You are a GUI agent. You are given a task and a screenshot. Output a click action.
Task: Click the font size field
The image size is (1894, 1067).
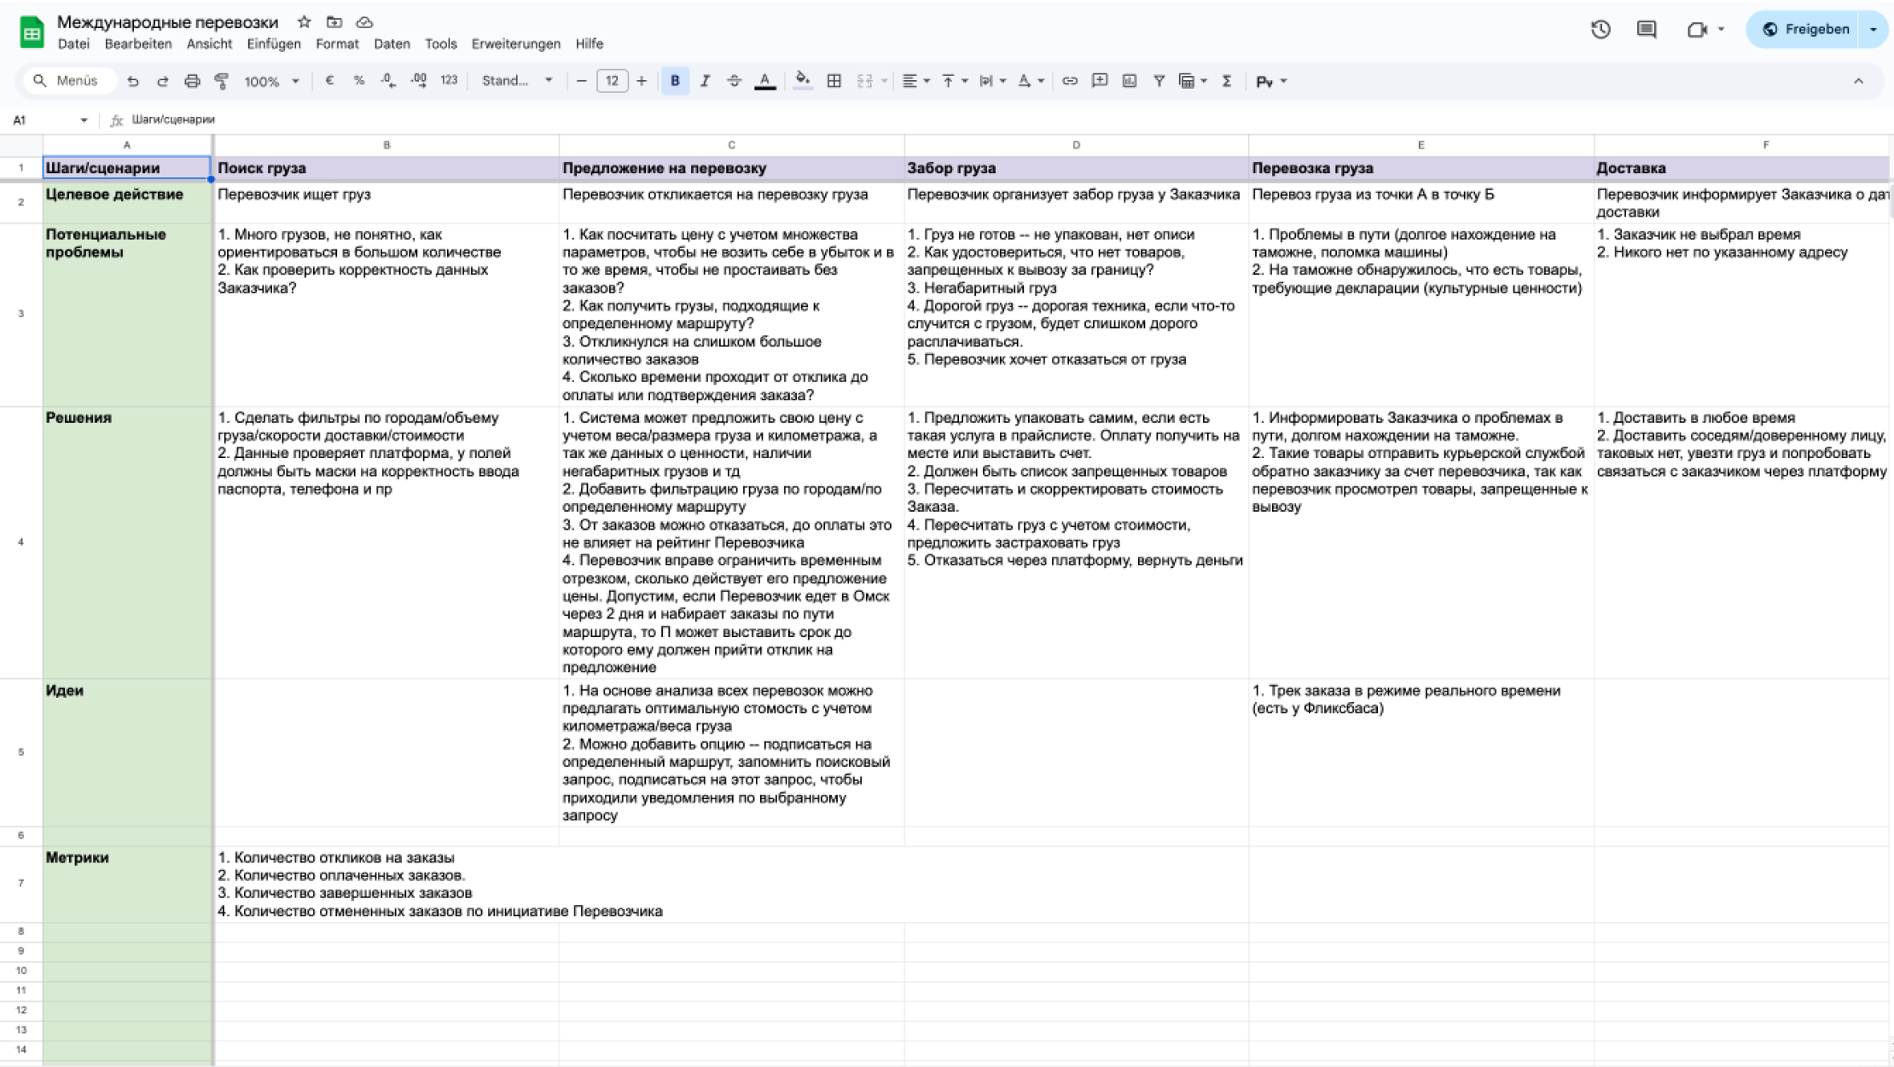(612, 81)
